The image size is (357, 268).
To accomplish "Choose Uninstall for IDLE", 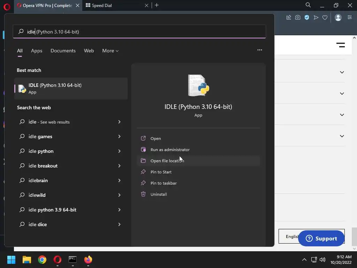I will [x=198, y=194].
